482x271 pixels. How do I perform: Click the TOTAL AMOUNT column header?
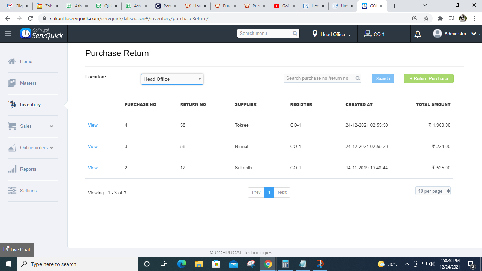click(433, 104)
